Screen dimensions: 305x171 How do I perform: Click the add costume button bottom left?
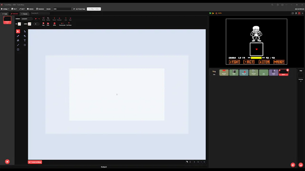point(7,162)
